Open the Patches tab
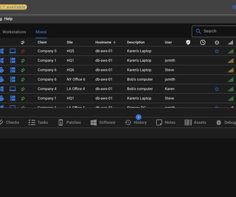The height and width of the screenshot is (197, 236). pyautogui.click(x=70, y=123)
